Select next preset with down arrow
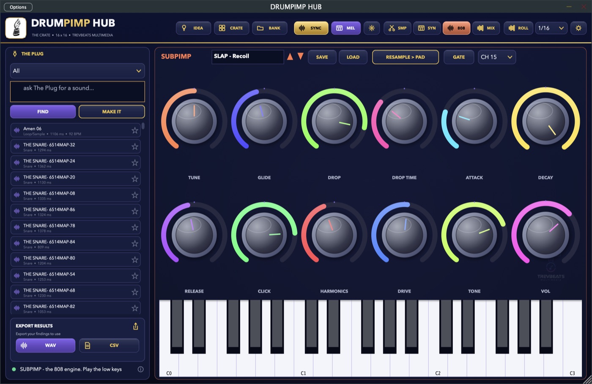 pos(301,57)
